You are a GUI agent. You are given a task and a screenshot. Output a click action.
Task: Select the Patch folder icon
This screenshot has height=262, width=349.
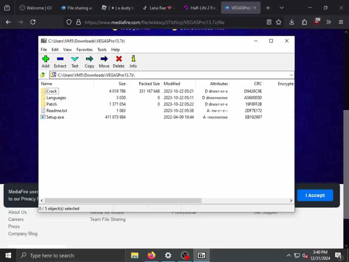click(x=43, y=104)
